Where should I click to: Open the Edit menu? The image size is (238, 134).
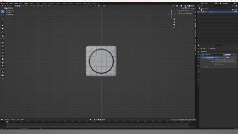click(x=7, y=3)
